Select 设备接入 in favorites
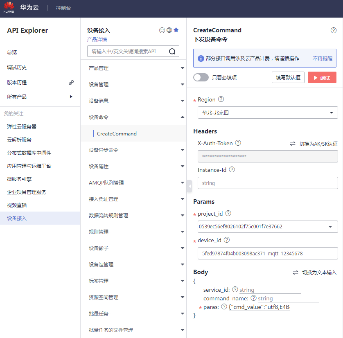343x338 pixels. (x=40, y=218)
